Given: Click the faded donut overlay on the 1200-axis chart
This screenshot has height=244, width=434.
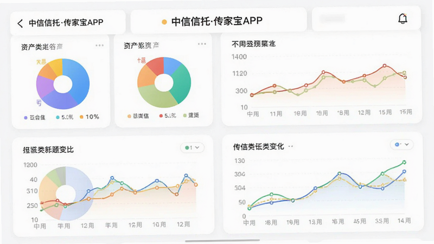Looking at the screenshot, I should [x=66, y=194].
